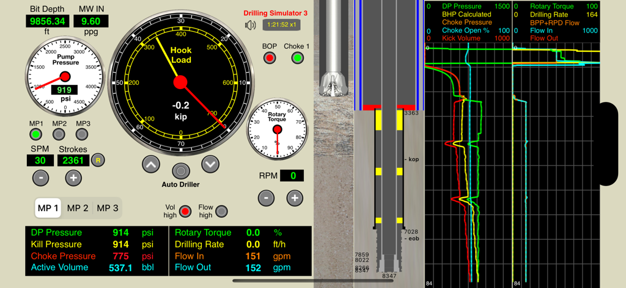Screen dimensions: 626x288
Task: Toggle the Flow high alarm
Action: [221, 212]
